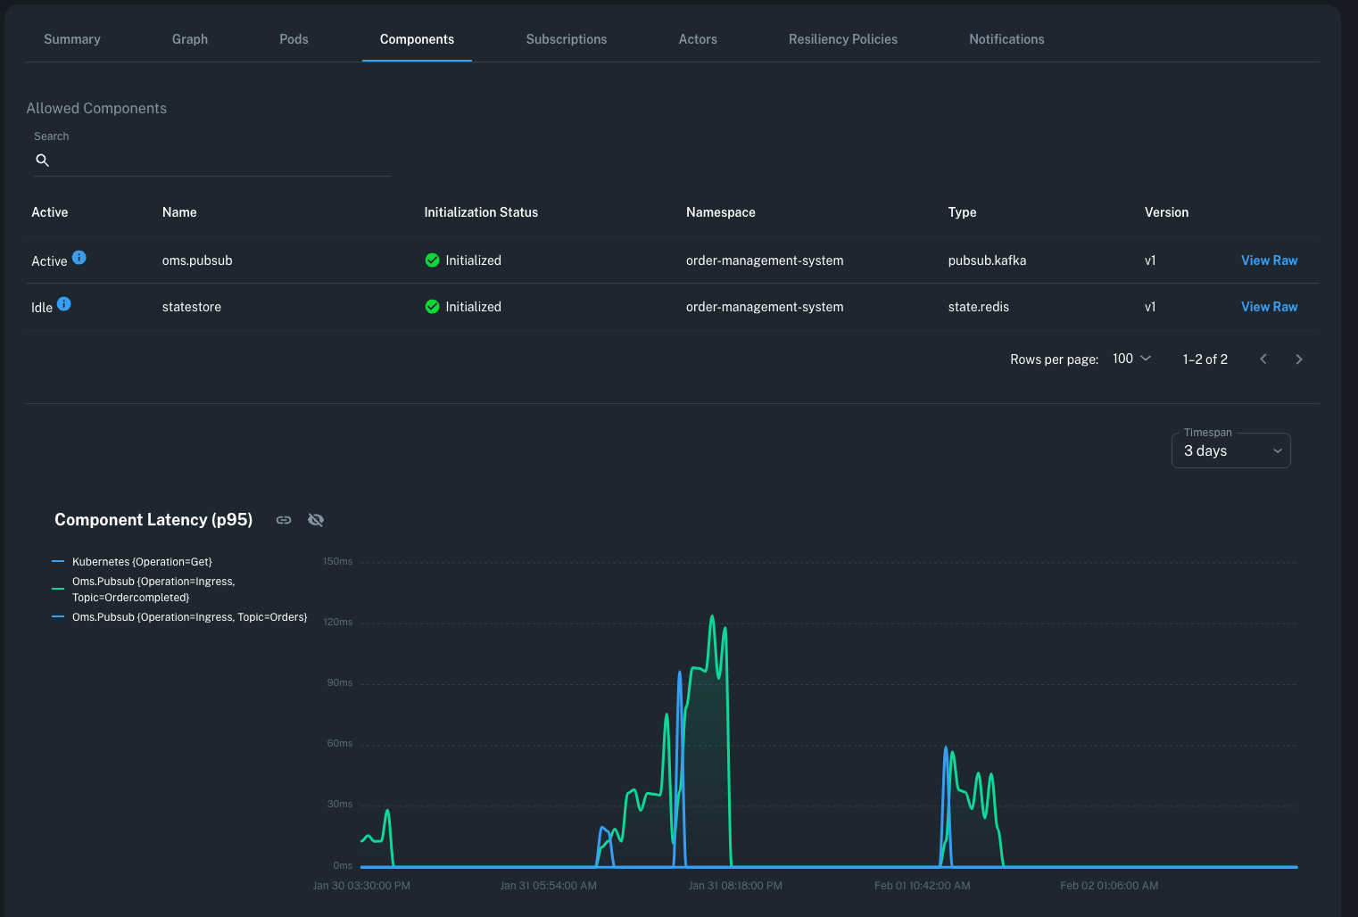Open the Pods tab
The width and height of the screenshot is (1358, 917).
tap(294, 39)
